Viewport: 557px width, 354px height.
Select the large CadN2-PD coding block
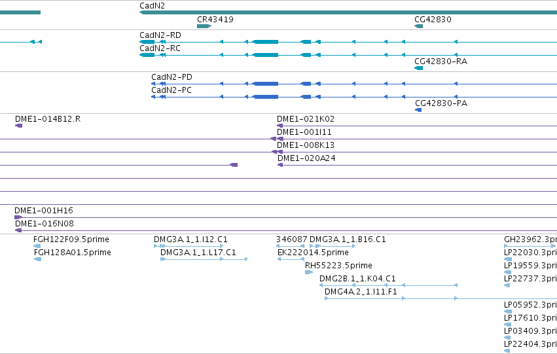tap(265, 84)
